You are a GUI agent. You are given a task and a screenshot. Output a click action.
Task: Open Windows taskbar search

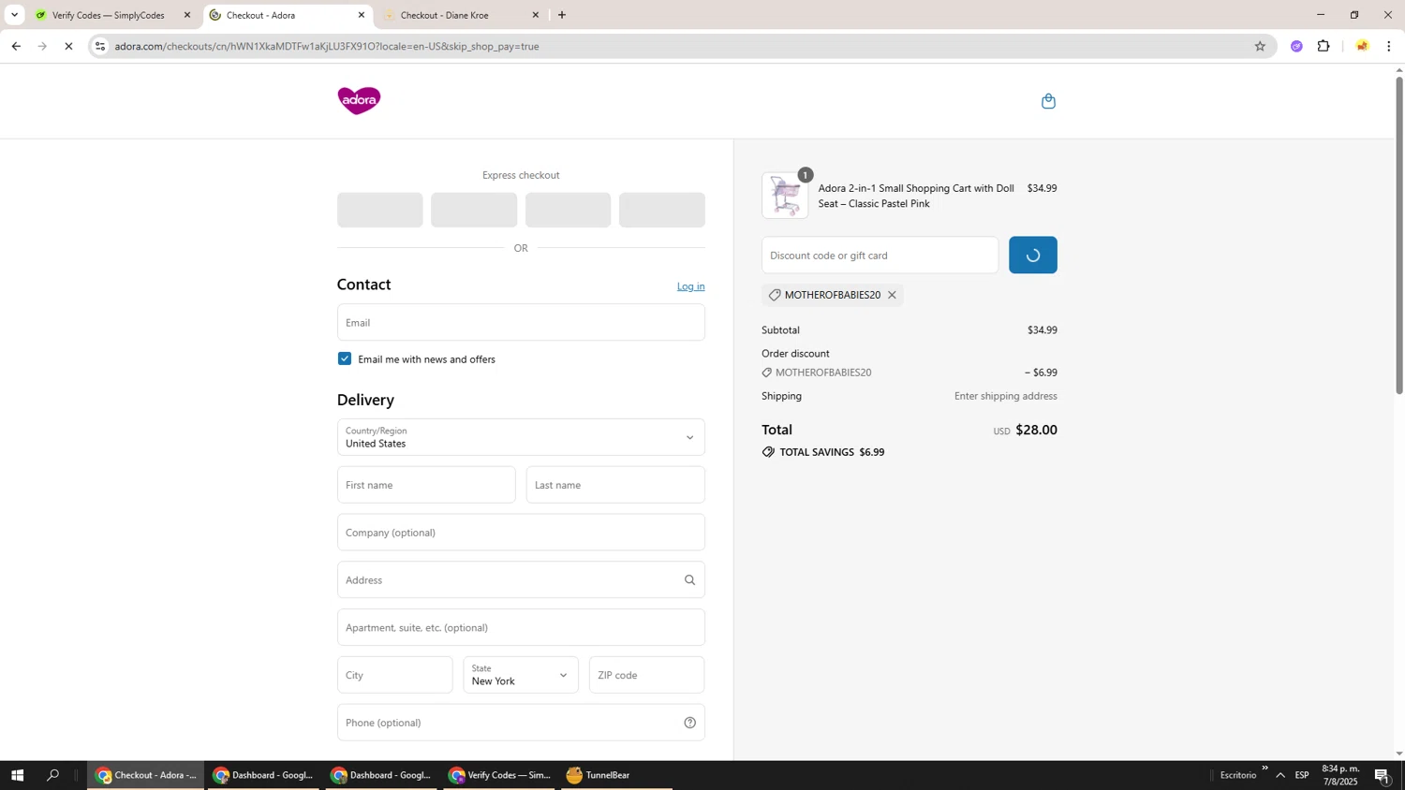click(x=53, y=775)
